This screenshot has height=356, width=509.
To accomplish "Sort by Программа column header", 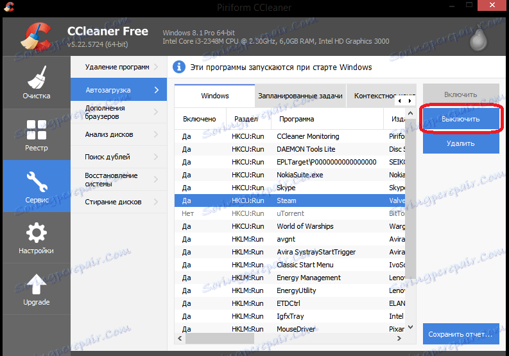I will click(x=327, y=119).
